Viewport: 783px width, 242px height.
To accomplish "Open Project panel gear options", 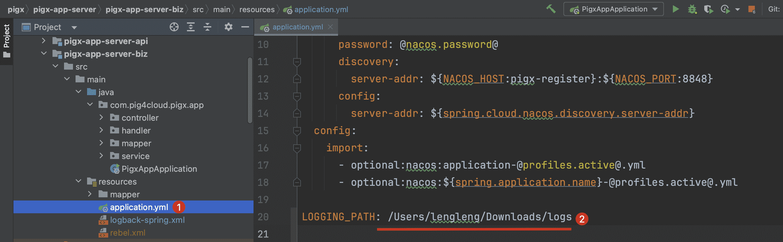I will click(x=228, y=27).
